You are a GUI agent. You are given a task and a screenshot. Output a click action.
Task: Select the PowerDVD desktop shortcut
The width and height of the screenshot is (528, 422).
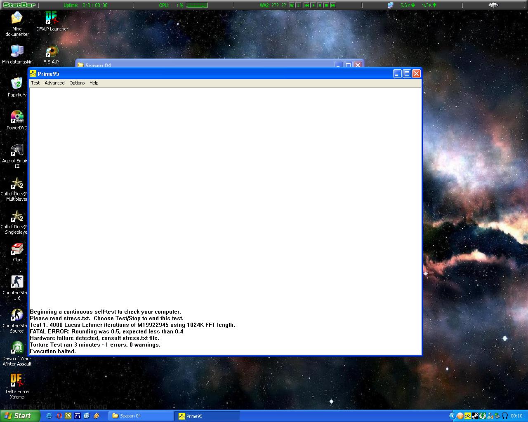coord(17,120)
